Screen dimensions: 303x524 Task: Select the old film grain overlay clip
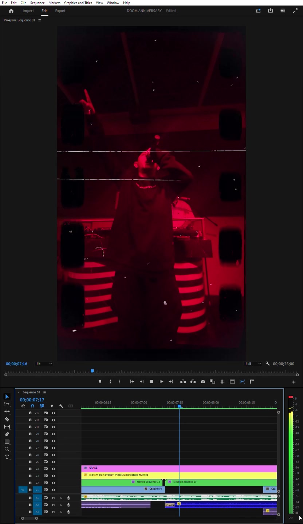[x=179, y=476]
